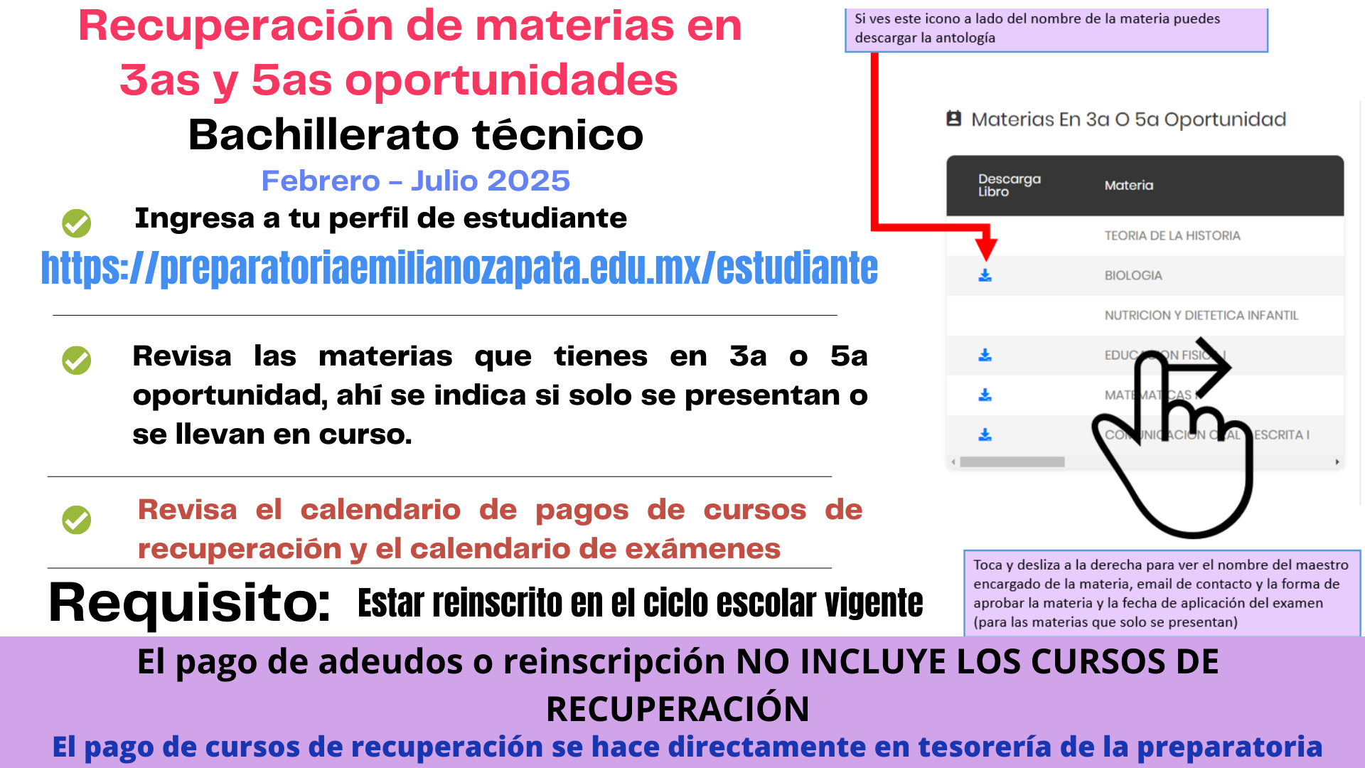Click the table's right scroll arrow
The height and width of the screenshot is (768, 1365).
point(1337,462)
